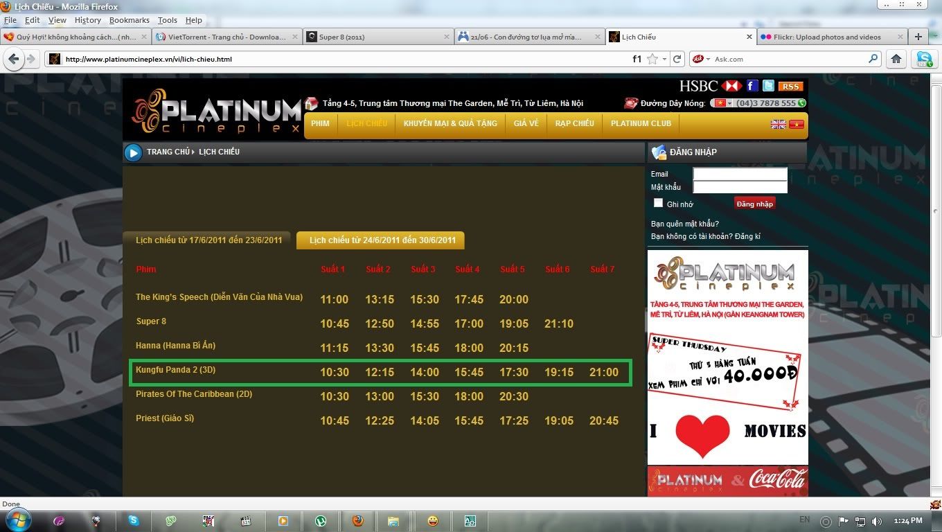942x532 pixels.
Task: Open the PHIM navigation item
Action: tap(320, 123)
